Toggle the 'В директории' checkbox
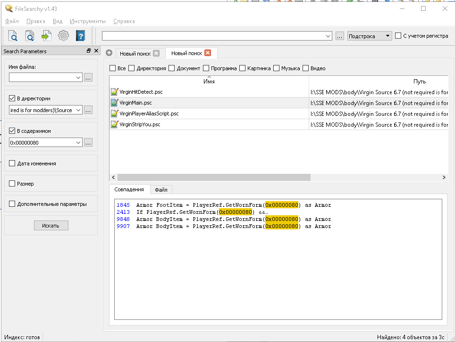The image size is (455, 342). coord(12,98)
